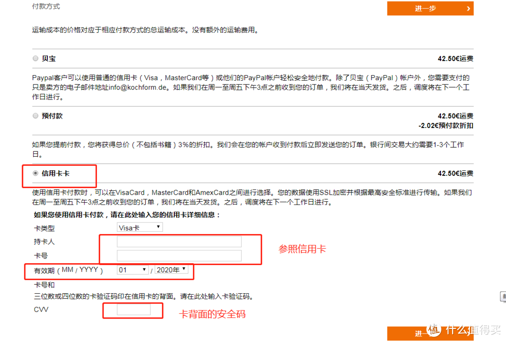The height and width of the screenshot is (342, 506).
Task: Open the 2020年 expiry year dropdown
Action: point(171,270)
